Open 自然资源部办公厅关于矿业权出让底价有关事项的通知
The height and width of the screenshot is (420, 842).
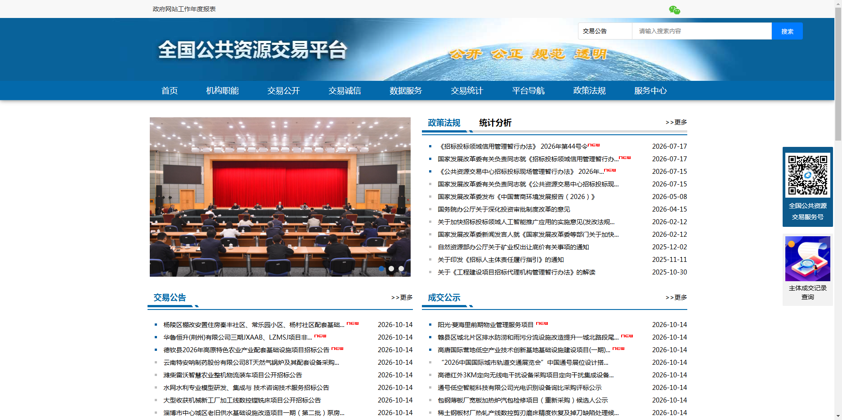[513, 247]
